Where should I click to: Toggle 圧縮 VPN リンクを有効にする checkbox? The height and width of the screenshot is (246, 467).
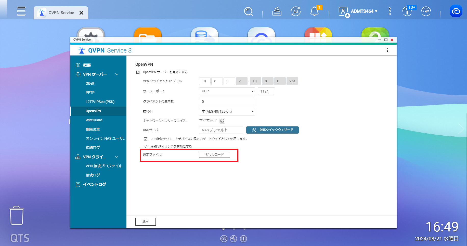coord(146,147)
